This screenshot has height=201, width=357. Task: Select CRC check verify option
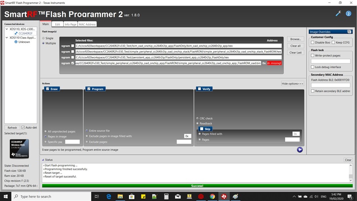click(x=197, y=118)
